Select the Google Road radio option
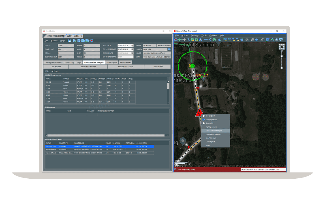This screenshot has height=205, width=325. click(204, 116)
